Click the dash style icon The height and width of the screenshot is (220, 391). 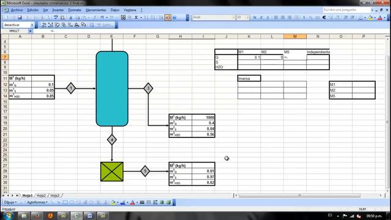coord(148,202)
